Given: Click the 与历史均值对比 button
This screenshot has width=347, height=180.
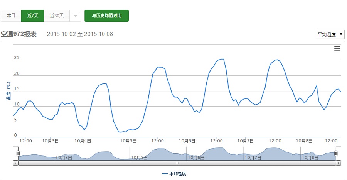Looking at the screenshot, I should pyautogui.click(x=106, y=16).
